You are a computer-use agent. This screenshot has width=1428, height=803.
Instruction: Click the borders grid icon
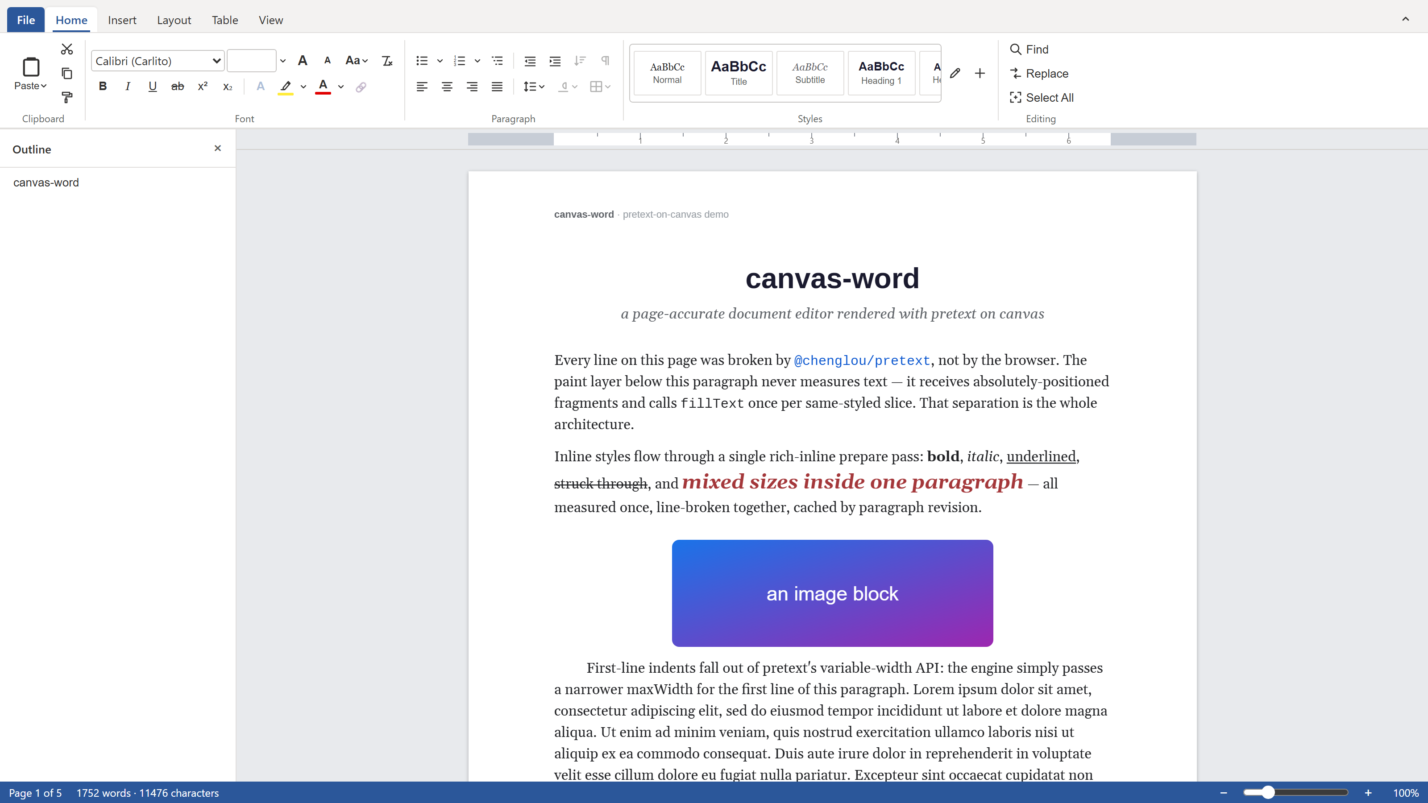[596, 87]
